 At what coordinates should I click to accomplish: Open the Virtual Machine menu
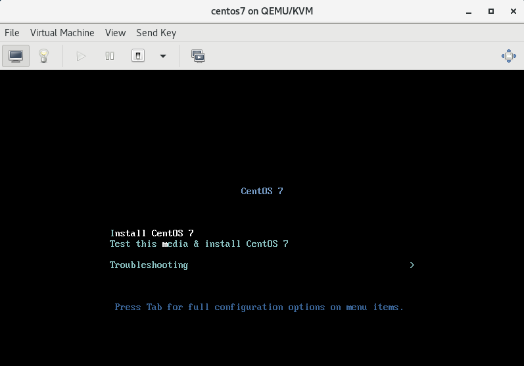(x=62, y=33)
